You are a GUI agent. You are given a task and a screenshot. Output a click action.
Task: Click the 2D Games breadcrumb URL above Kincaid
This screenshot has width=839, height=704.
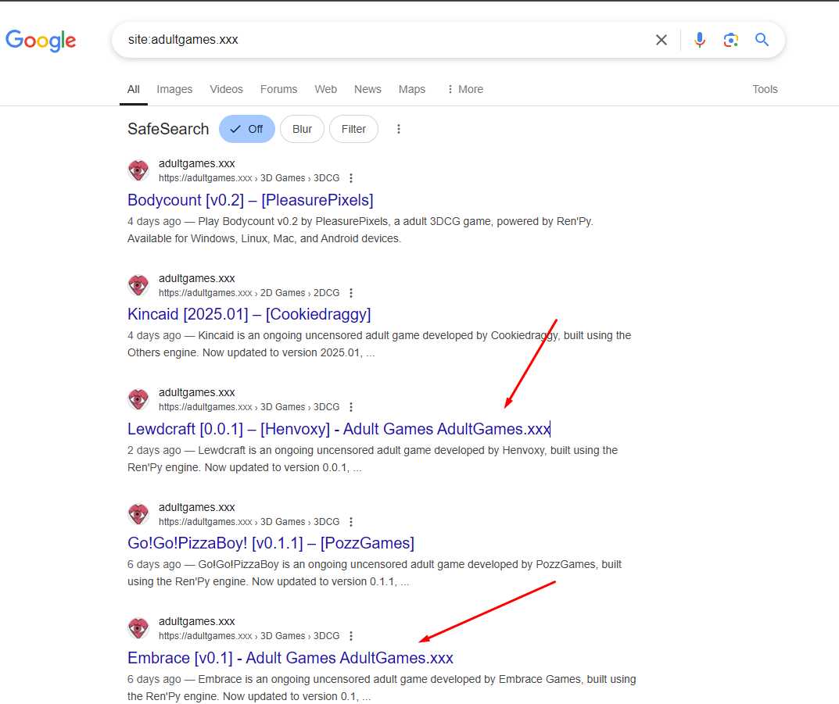pyautogui.click(x=249, y=293)
